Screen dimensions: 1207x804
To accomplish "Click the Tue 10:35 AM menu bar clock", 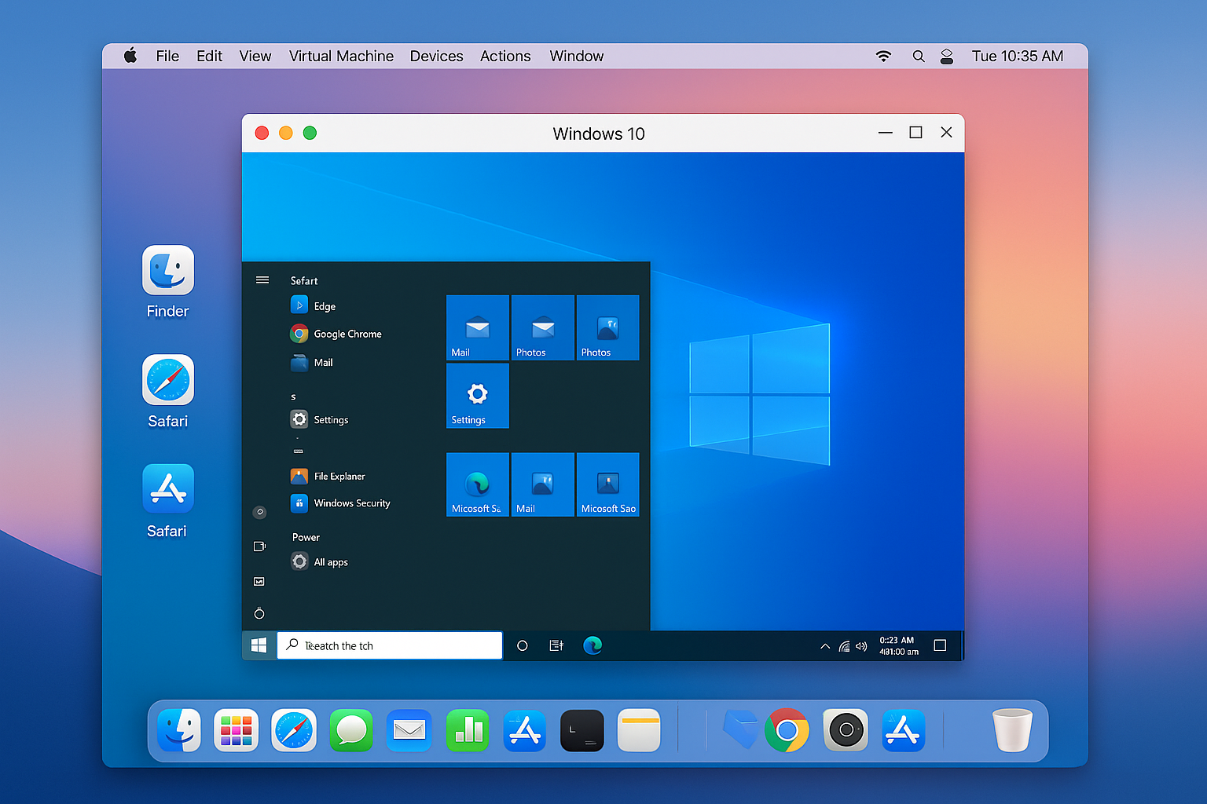I will pos(1018,56).
